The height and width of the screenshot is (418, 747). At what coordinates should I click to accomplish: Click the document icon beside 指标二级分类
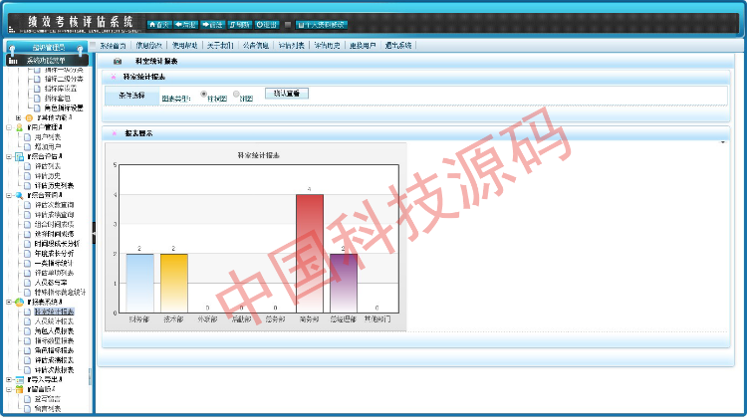[37, 79]
